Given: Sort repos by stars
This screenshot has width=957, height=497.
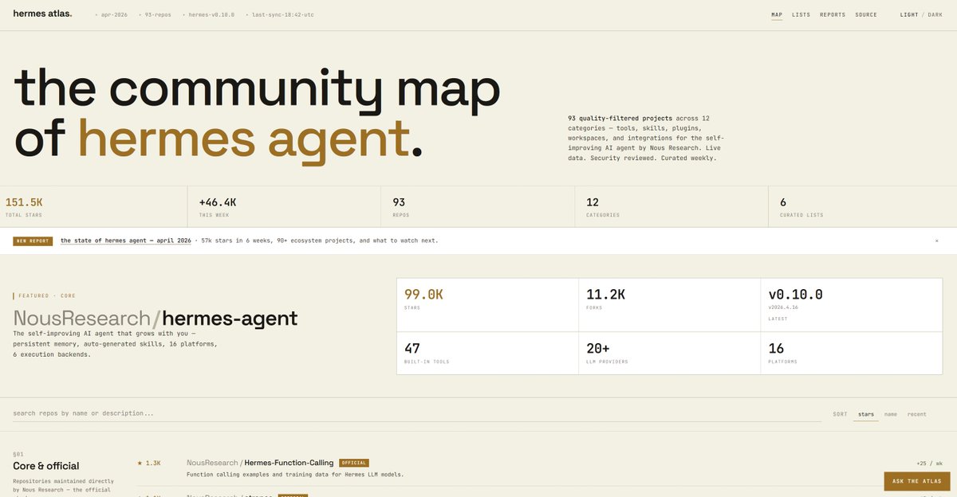Looking at the screenshot, I should 865,414.
